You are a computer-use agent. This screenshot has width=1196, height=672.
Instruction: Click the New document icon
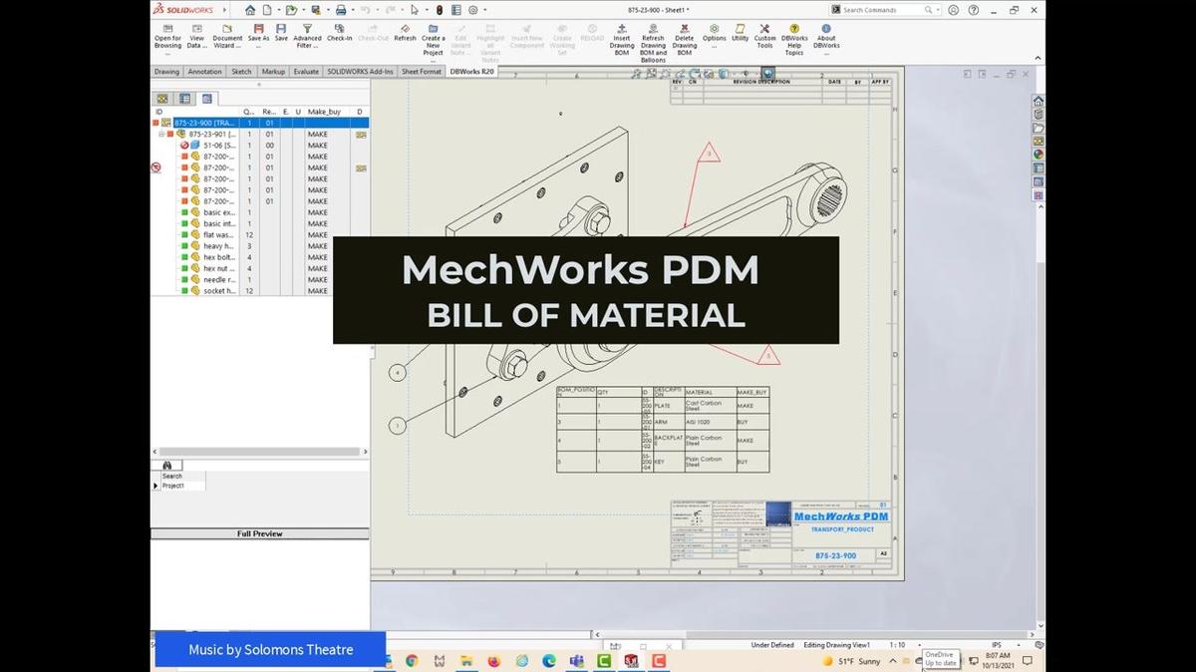(267, 10)
